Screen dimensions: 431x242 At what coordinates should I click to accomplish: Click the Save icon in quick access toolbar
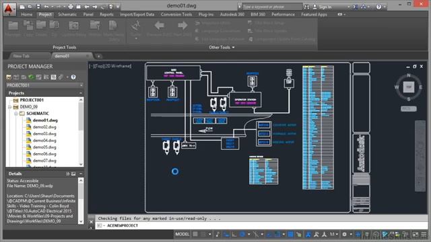(38, 7)
